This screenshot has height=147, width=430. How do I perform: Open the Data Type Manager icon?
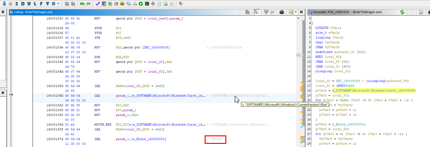tap(122, 4)
